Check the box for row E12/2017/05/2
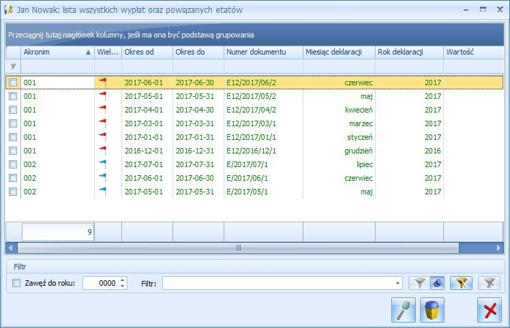The width and height of the screenshot is (510, 328). pyautogui.click(x=13, y=96)
